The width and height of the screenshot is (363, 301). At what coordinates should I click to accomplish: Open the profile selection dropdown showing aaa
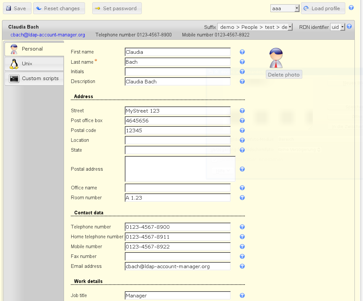pyautogui.click(x=285, y=8)
